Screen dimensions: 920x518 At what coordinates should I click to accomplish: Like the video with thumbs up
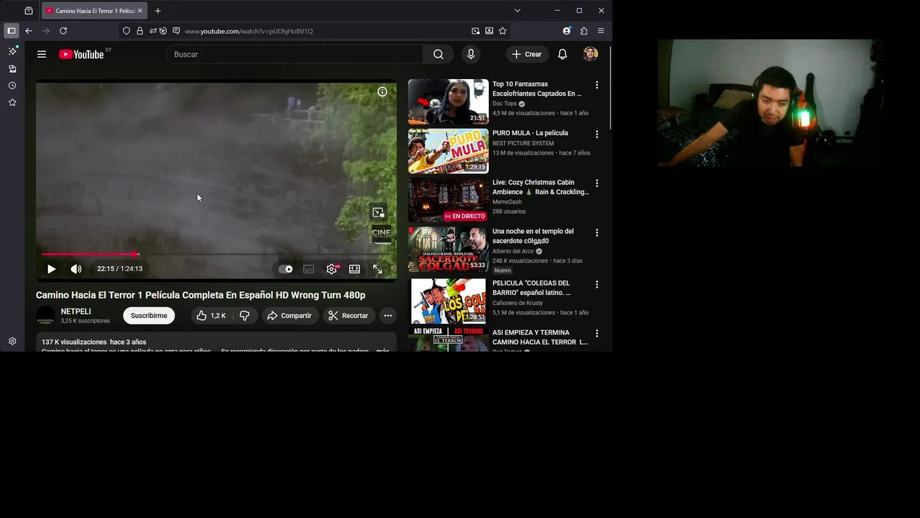[212, 316]
